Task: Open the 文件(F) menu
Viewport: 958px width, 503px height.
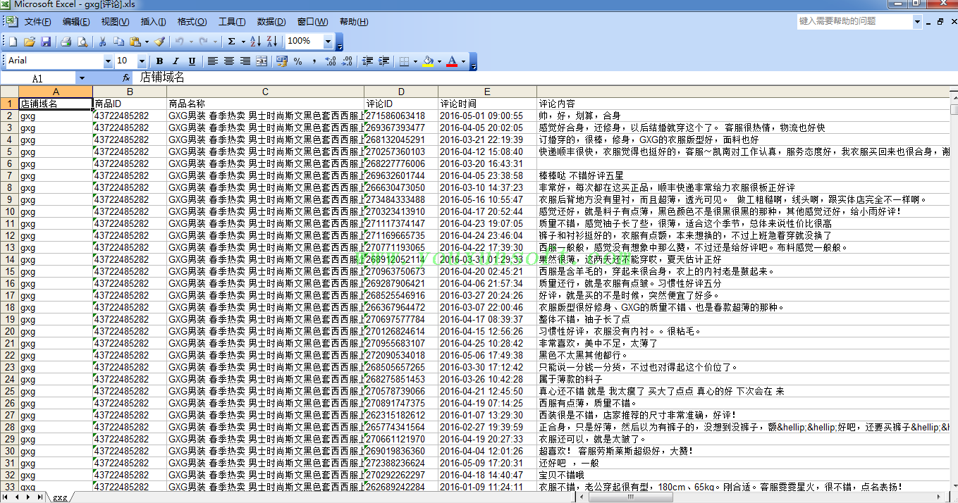Action: click(x=37, y=22)
